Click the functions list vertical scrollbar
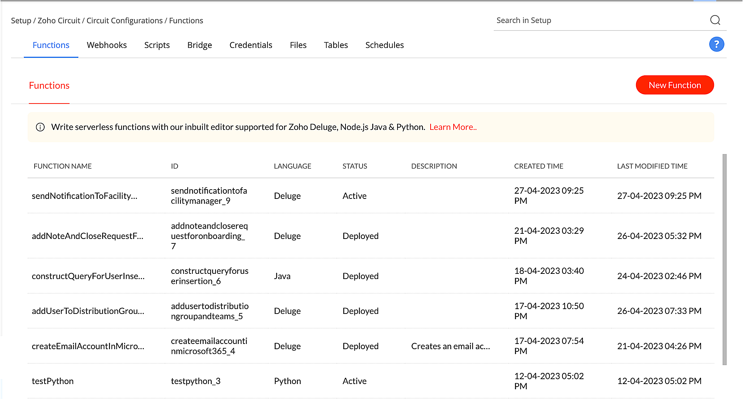743x400 pixels. (724, 259)
